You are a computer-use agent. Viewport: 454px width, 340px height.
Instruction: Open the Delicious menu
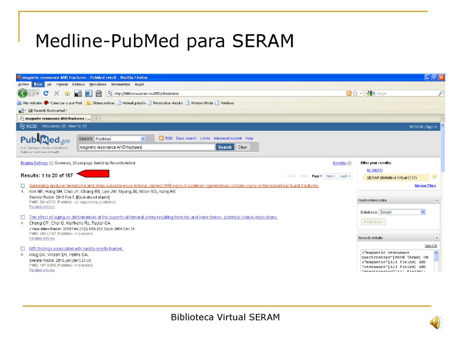(78, 85)
